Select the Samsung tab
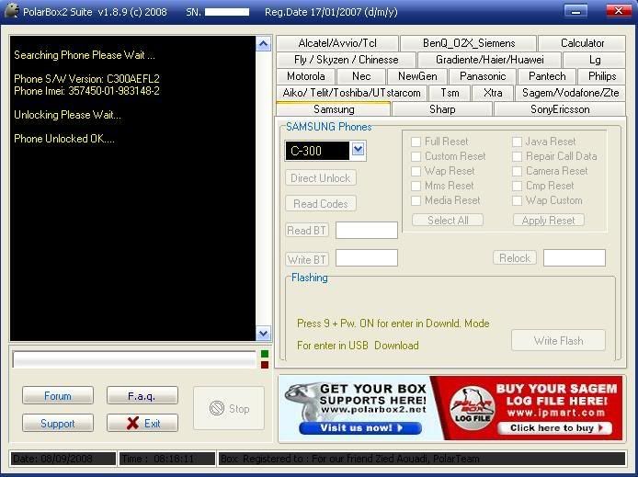 pos(333,109)
